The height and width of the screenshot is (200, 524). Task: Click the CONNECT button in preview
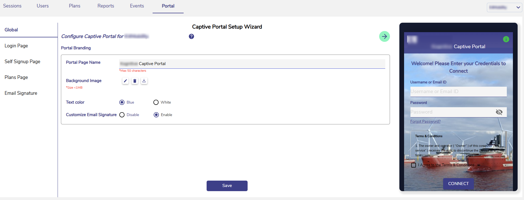coord(458,184)
